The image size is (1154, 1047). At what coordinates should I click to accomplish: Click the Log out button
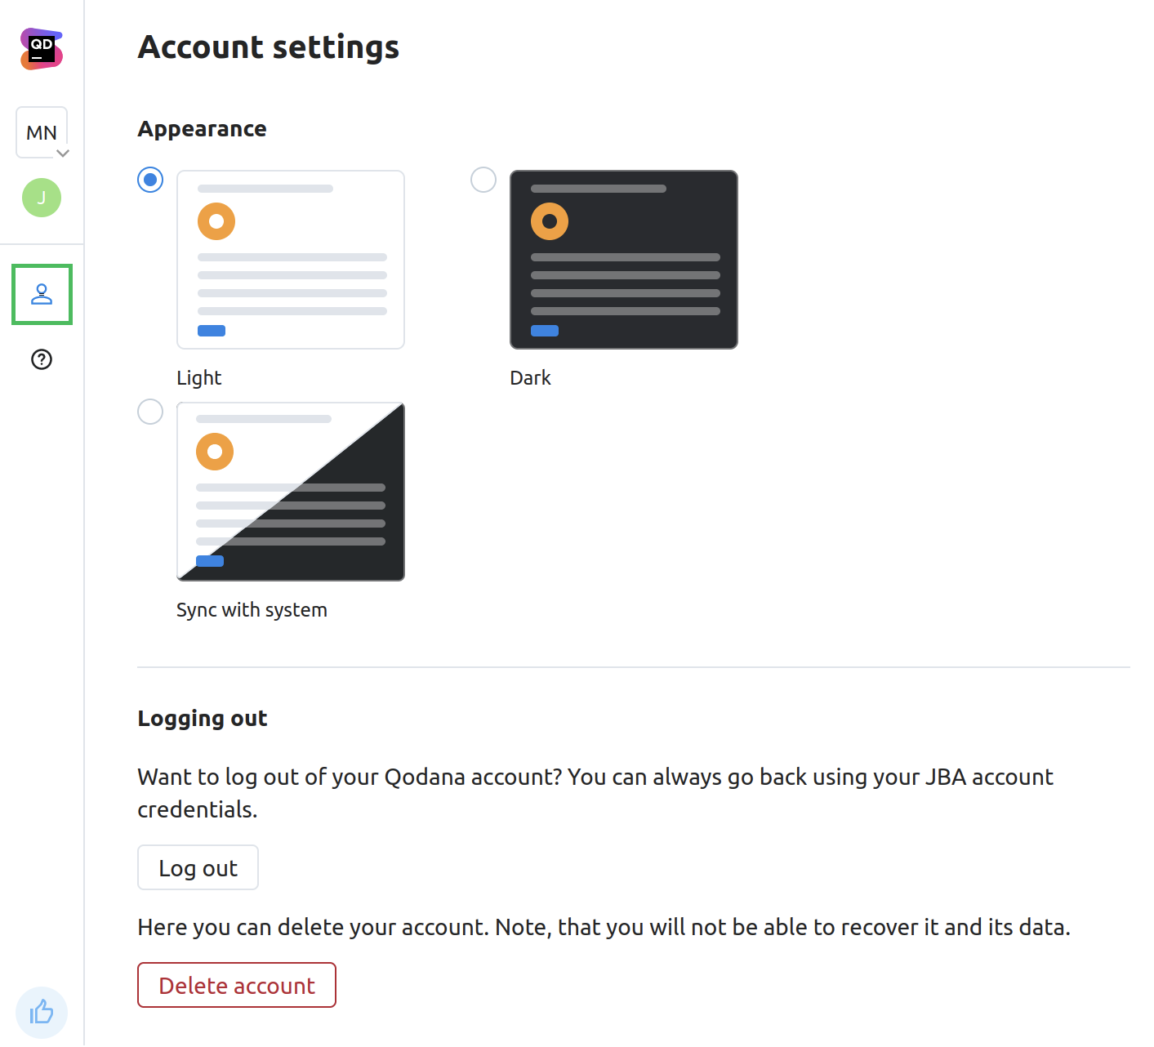click(198, 867)
